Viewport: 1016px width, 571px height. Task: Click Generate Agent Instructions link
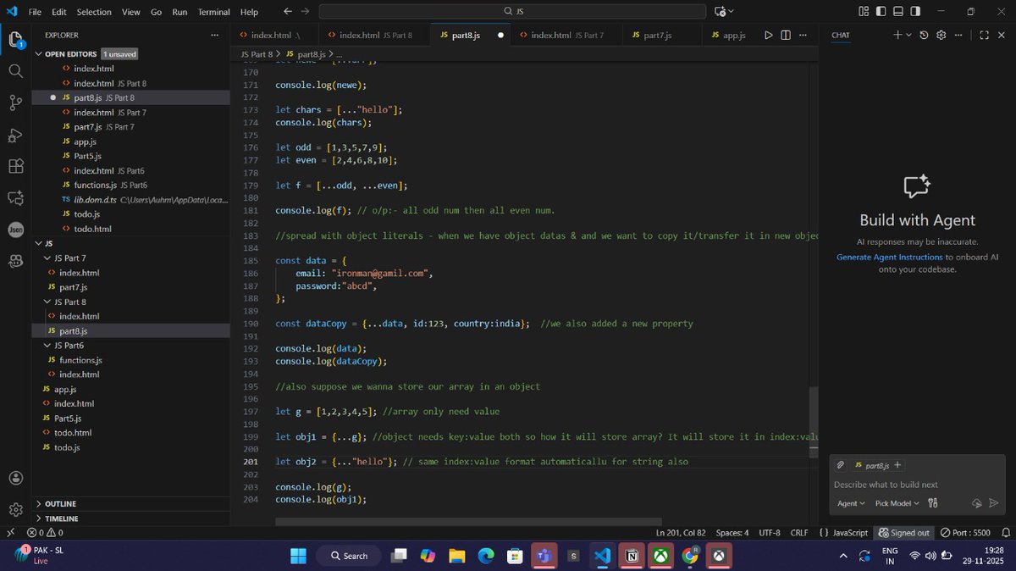890,257
